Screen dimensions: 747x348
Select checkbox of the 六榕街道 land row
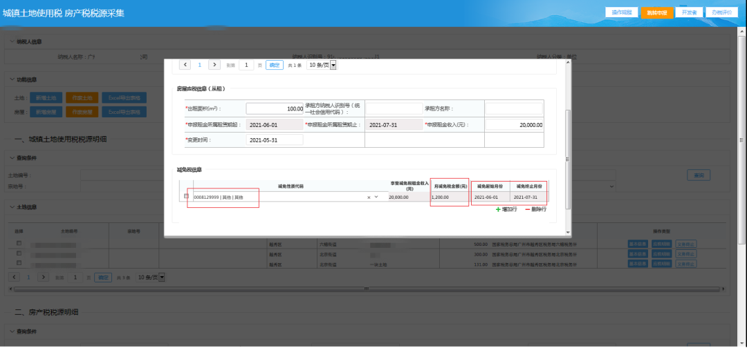pos(19,243)
